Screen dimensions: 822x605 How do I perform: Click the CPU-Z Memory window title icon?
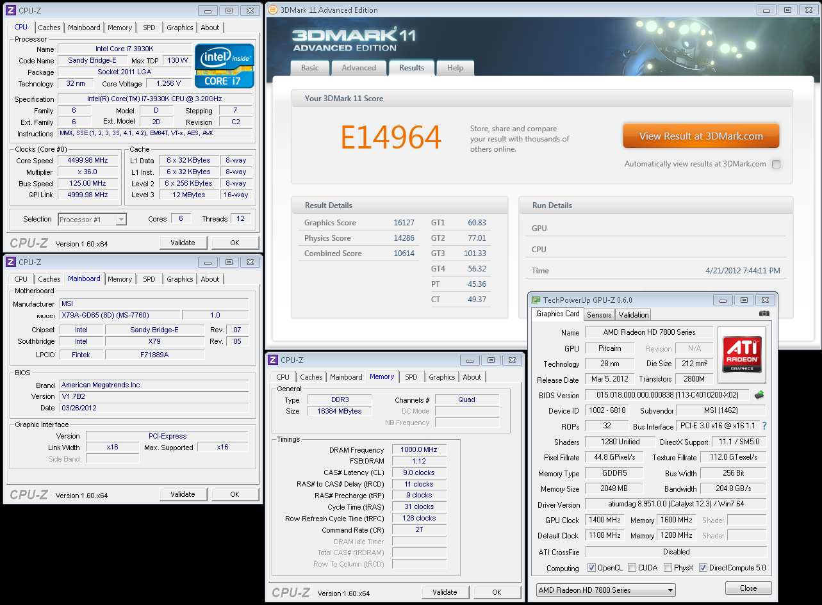click(x=273, y=360)
